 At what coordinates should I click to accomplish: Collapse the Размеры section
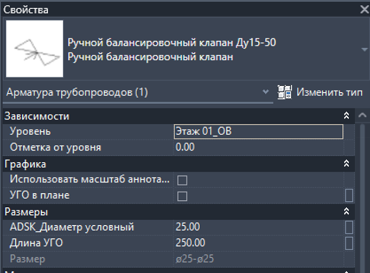pyautogui.click(x=346, y=211)
